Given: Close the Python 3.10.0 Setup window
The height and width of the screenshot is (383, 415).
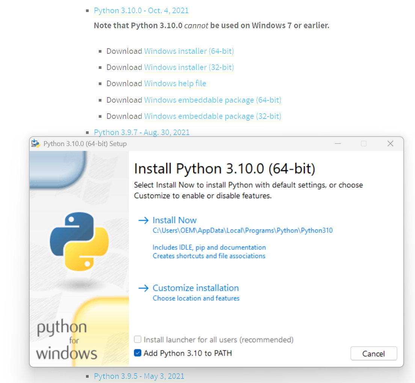Looking at the screenshot, I should point(390,144).
